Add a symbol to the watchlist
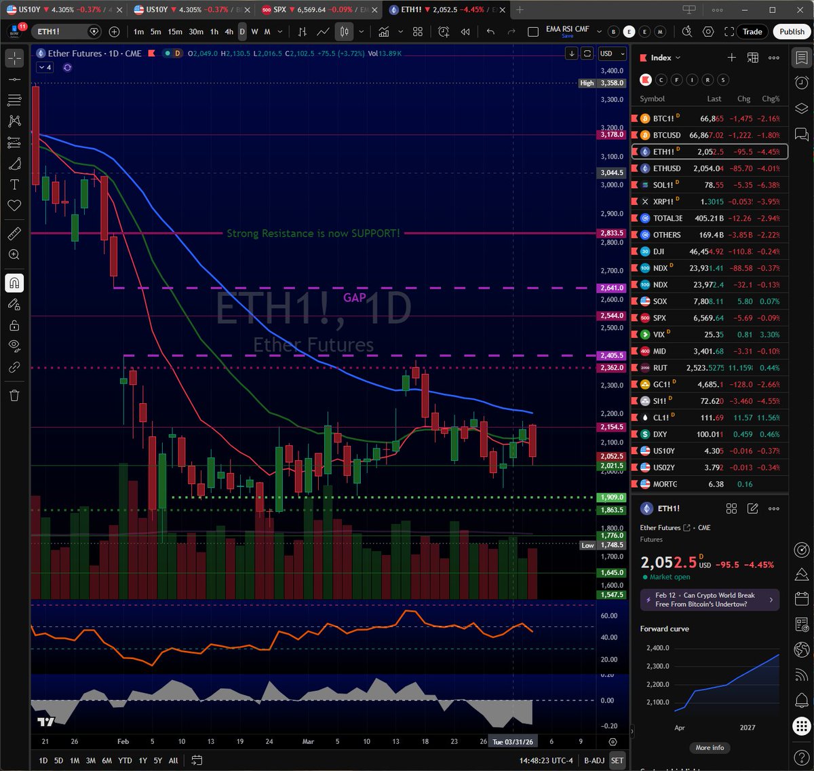The image size is (814, 771). pos(731,58)
